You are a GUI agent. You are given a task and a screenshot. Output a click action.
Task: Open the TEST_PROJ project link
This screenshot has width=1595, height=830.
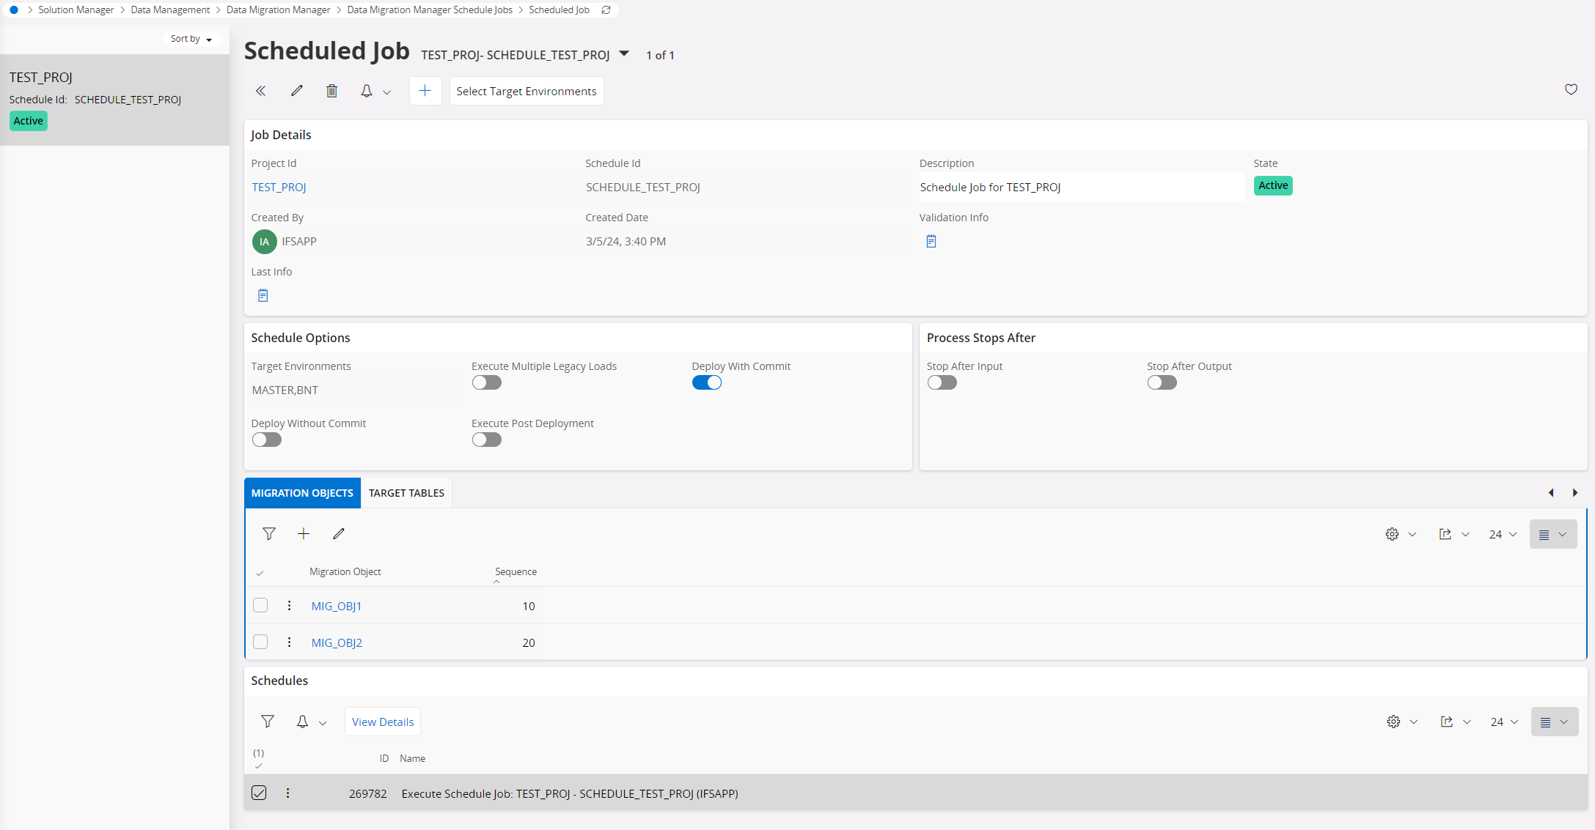point(279,188)
